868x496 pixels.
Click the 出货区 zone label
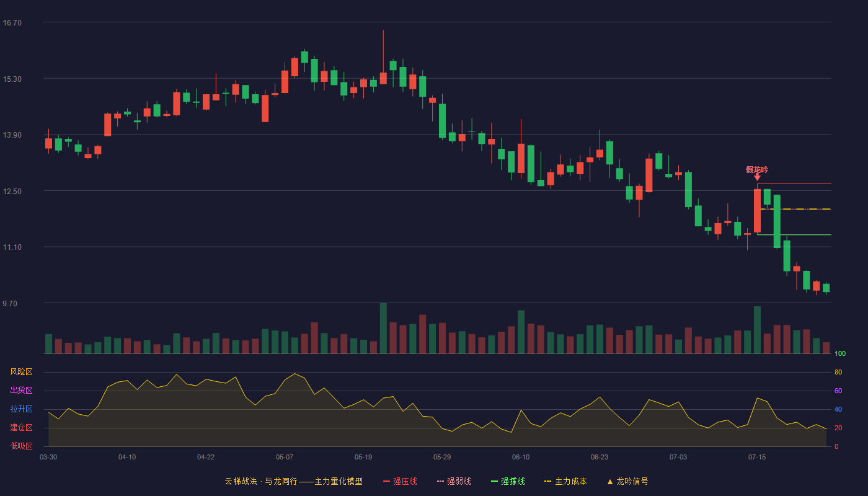pos(22,391)
